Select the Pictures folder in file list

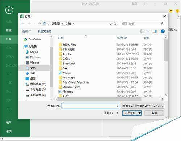click(66, 92)
